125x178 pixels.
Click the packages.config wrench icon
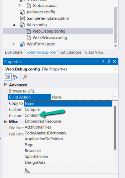[22, 12]
